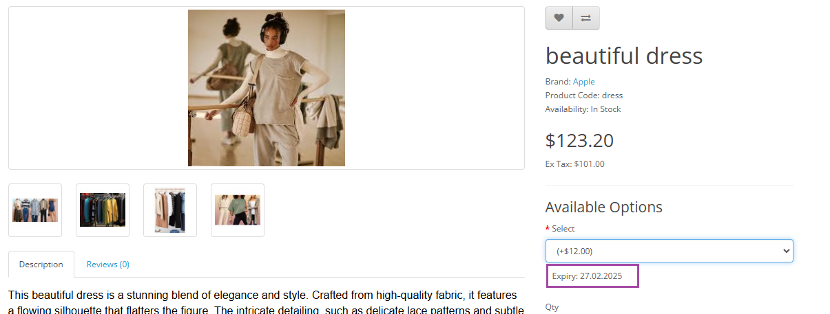Screen dimensions: 830x314
Task: Click the product description paragraph
Action: tap(266, 302)
